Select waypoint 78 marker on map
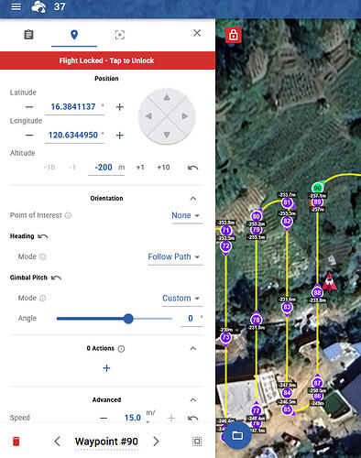 tap(257, 320)
